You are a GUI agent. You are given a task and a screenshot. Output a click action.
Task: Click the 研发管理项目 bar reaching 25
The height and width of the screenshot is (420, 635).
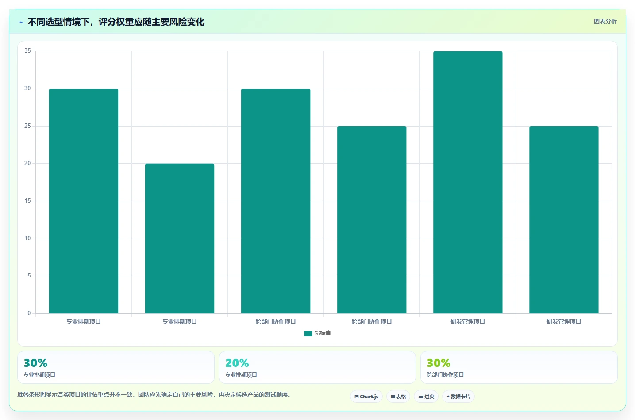click(564, 220)
